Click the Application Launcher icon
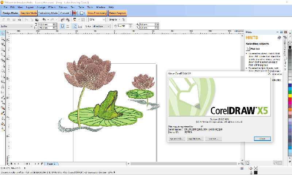The width and height of the screenshot is (292, 175). 75,20
